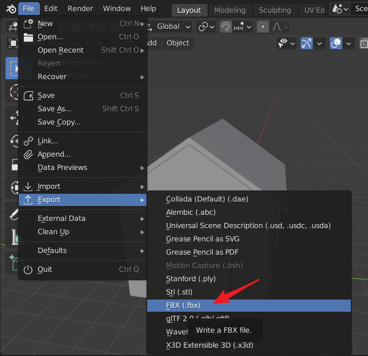Choose Link... from File menu
368x356 pixels.
click(x=83, y=141)
